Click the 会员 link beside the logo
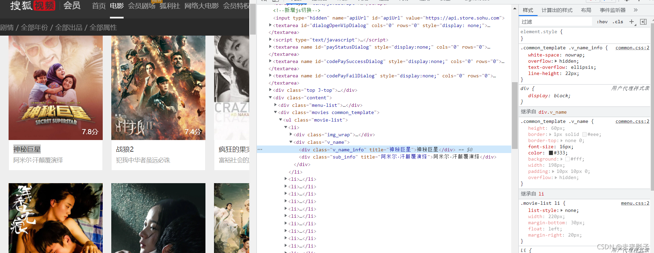The height and width of the screenshot is (253, 654). [72, 5]
